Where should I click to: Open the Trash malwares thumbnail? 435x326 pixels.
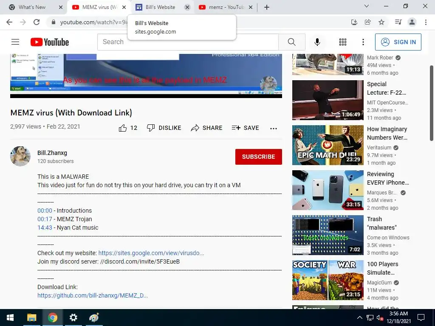(328, 235)
